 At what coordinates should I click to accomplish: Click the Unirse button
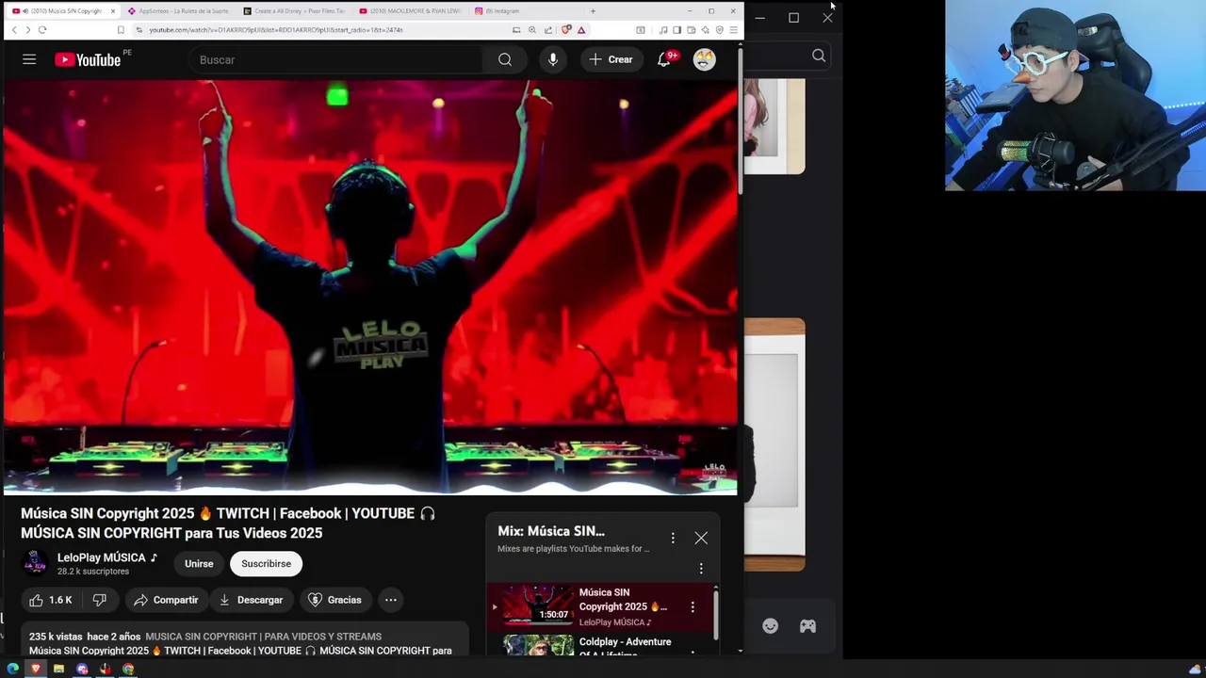coord(199,563)
